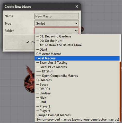
Task: Select GM Actor Macros folder
Action: [77, 54]
